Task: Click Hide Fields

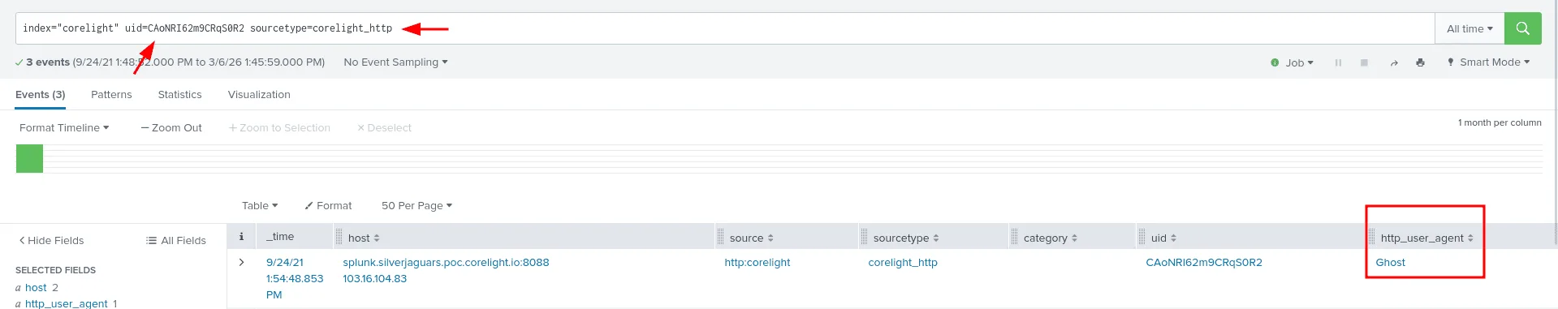Action: pos(51,241)
